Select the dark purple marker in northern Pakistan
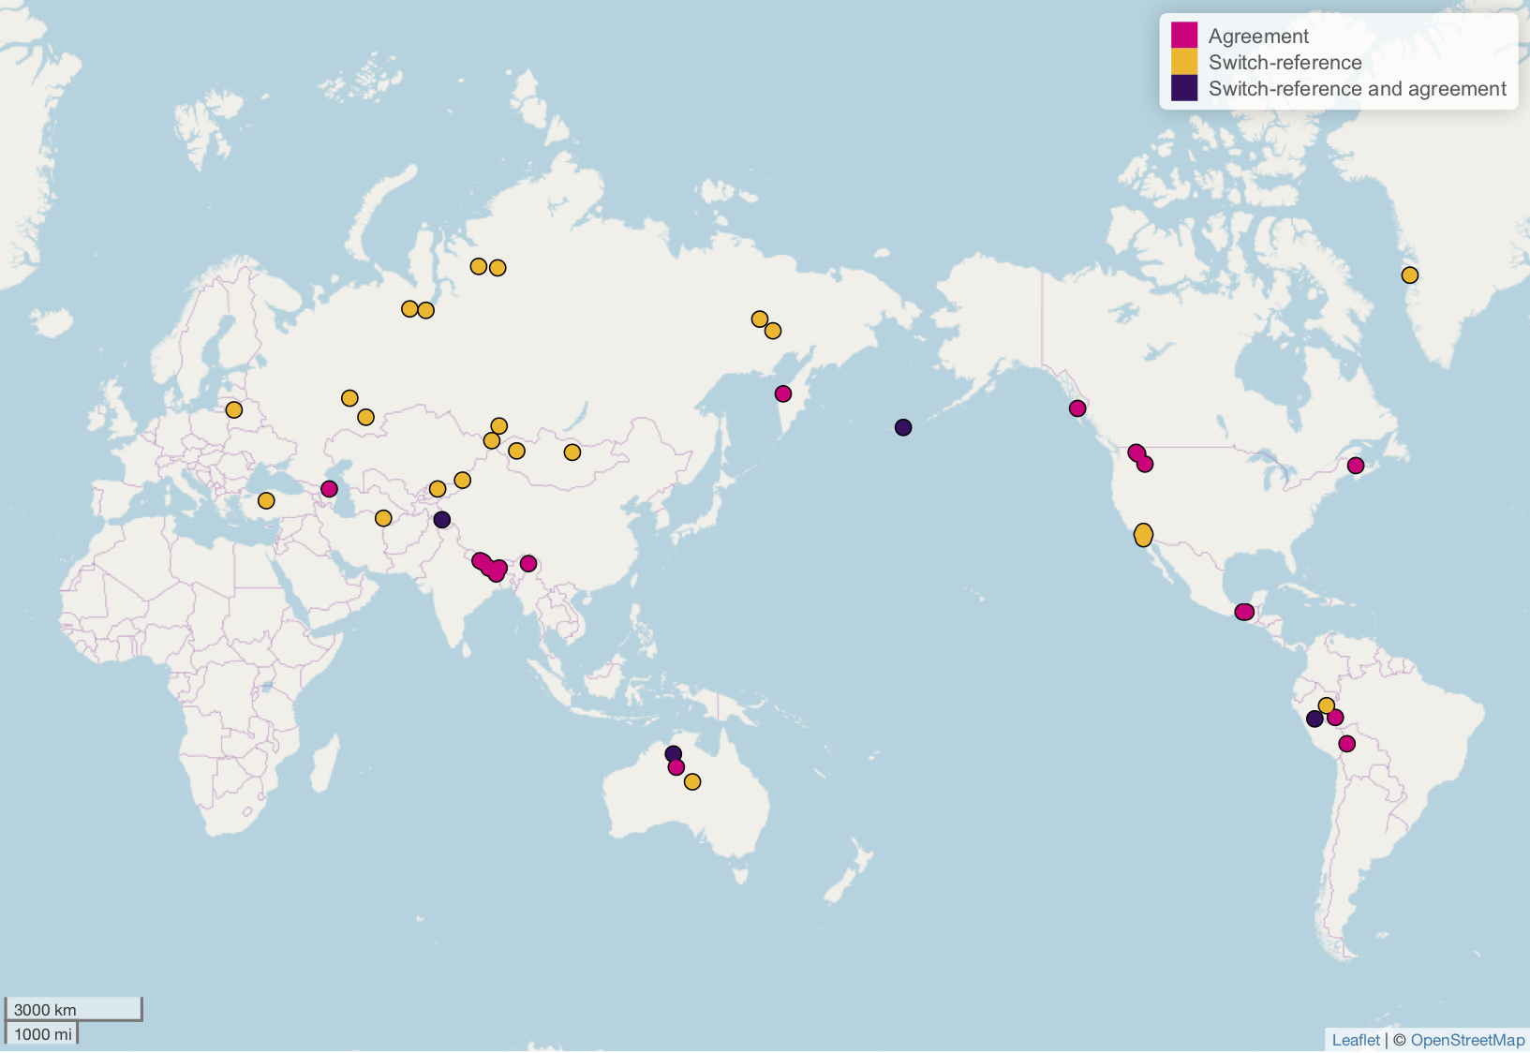The height and width of the screenshot is (1053, 1530). pyautogui.click(x=442, y=520)
